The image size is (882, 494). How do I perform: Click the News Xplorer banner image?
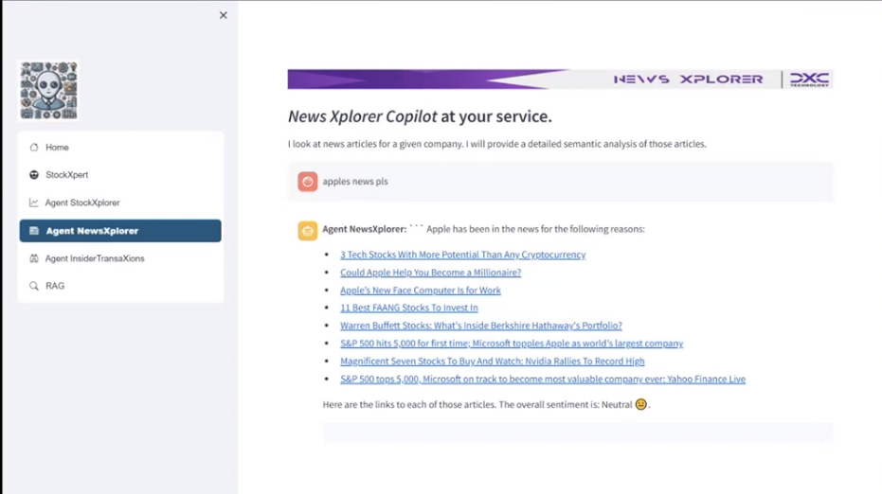pyautogui.click(x=560, y=79)
